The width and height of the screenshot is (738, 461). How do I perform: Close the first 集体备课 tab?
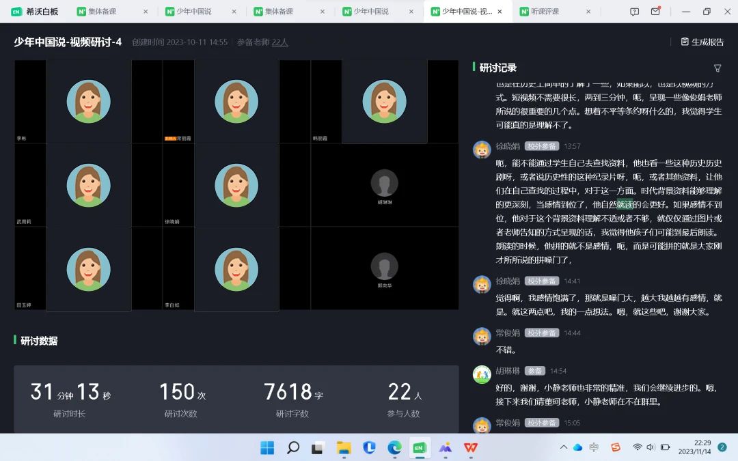click(x=146, y=12)
